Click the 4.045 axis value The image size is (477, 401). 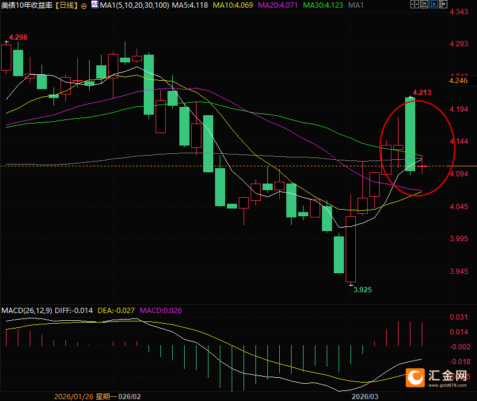[459, 207]
